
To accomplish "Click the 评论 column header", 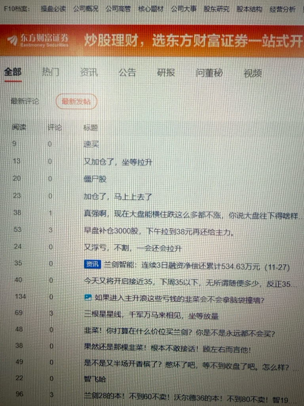I will pos(55,127).
